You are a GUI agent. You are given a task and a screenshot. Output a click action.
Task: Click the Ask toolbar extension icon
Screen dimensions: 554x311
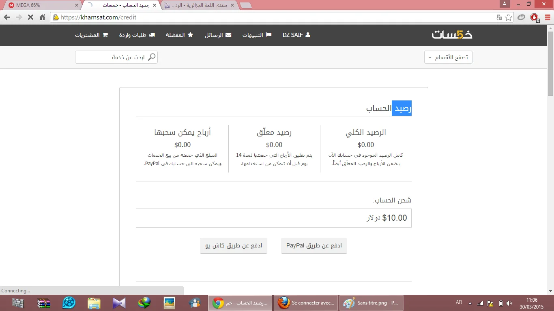tap(522, 17)
